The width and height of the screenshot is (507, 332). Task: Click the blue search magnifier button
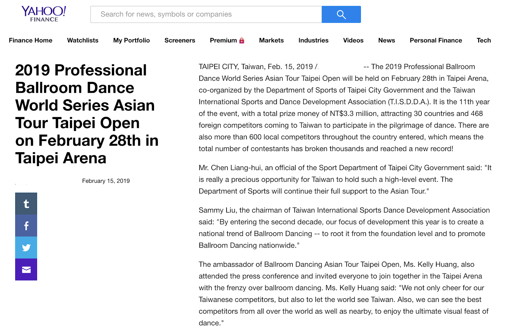click(341, 14)
